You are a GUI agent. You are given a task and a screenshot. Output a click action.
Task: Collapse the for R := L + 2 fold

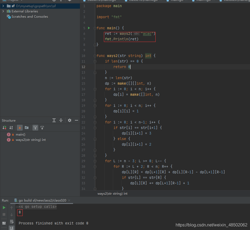click(95, 167)
